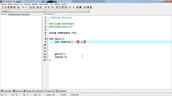
Task: Open the Proyecto menu
Action: 27,4
